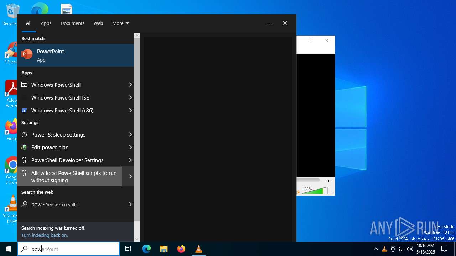Open the notification center icon
The width and height of the screenshot is (456, 256).
point(444,249)
